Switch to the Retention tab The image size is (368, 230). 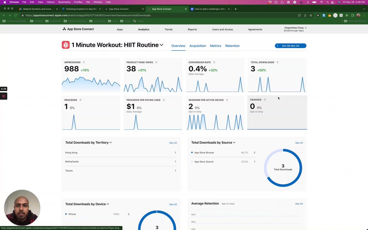tap(232, 46)
